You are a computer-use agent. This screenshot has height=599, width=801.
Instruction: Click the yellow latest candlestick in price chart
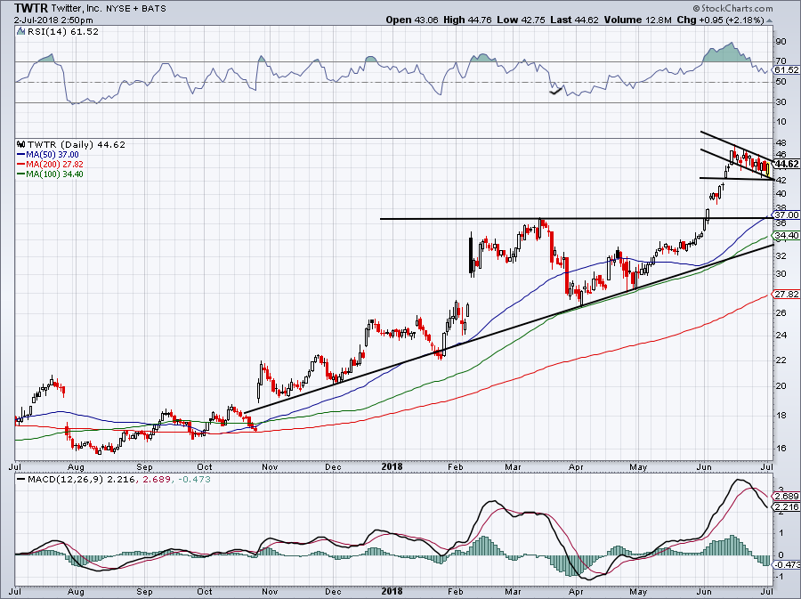coord(768,169)
